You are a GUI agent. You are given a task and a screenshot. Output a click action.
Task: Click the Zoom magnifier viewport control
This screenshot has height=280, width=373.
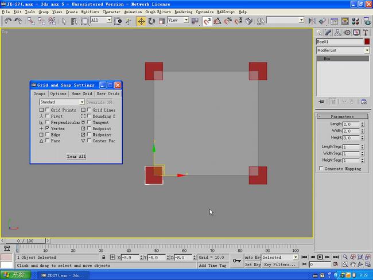(345, 257)
